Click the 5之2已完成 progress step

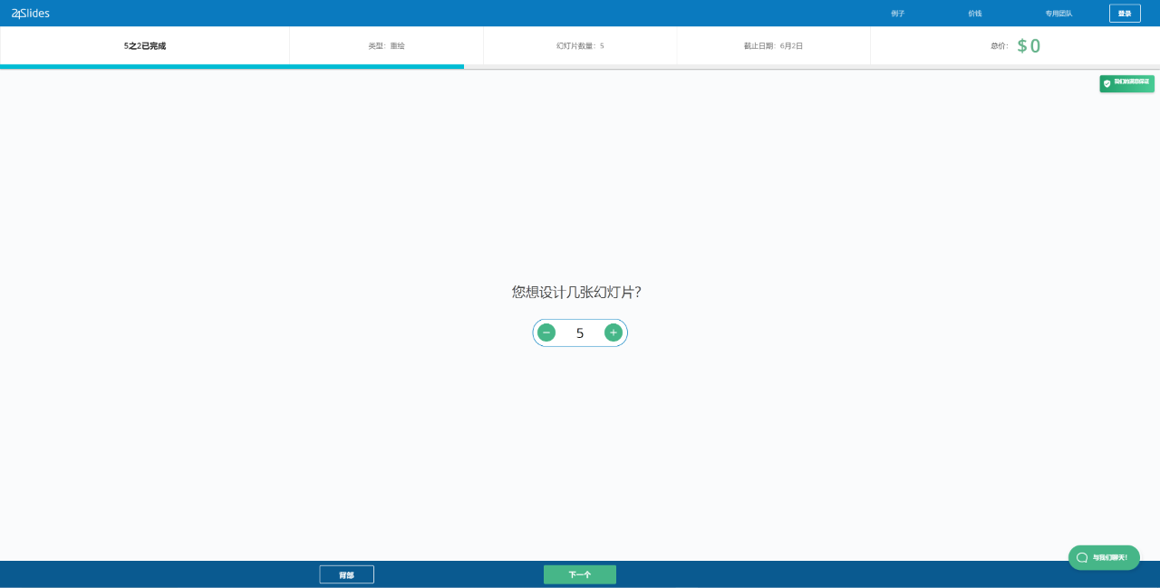coord(145,45)
